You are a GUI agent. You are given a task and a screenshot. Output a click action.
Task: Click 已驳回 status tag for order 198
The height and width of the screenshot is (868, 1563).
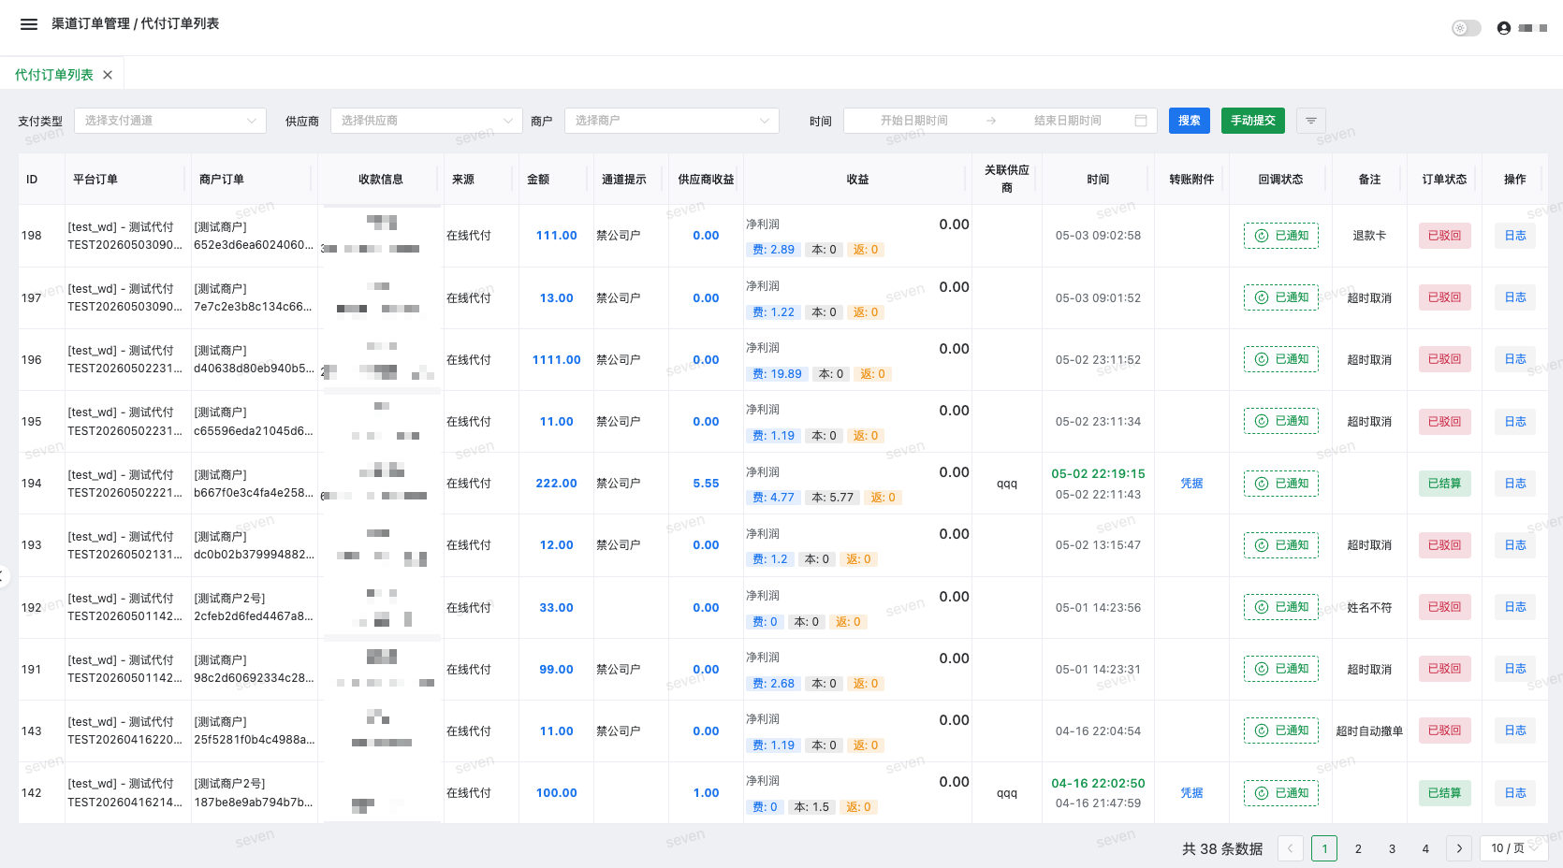pos(1445,236)
